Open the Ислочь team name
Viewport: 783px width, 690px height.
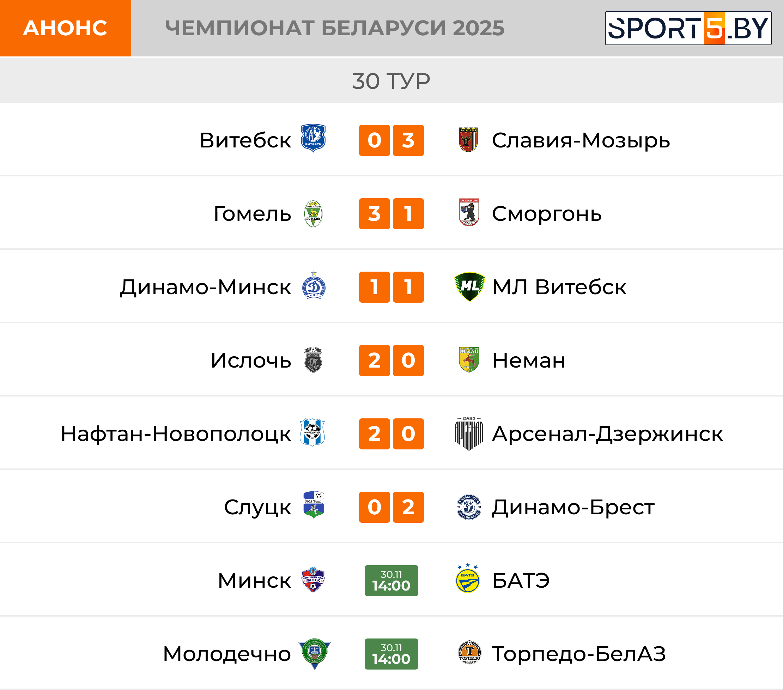[x=251, y=361]
